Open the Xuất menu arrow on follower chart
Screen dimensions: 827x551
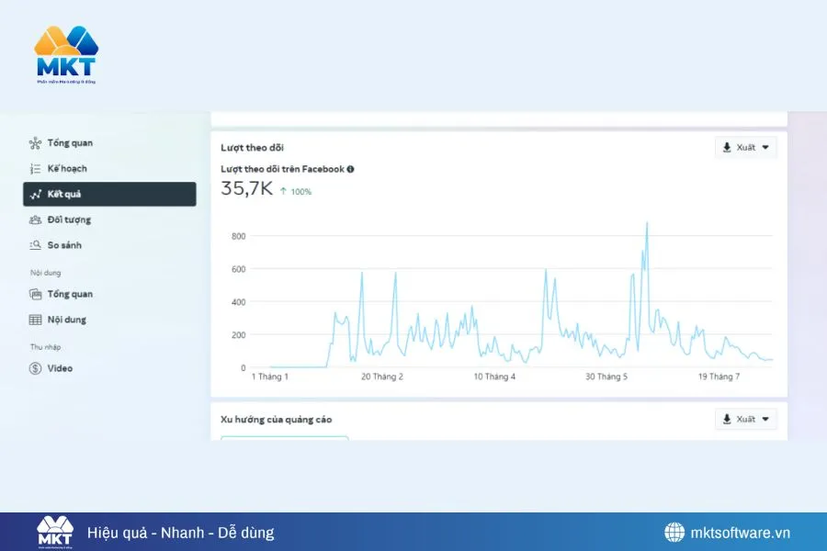[765, 147]
